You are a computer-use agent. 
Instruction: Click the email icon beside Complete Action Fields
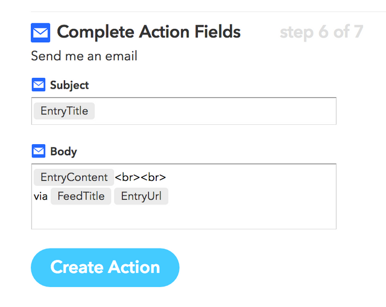point(40,33)
